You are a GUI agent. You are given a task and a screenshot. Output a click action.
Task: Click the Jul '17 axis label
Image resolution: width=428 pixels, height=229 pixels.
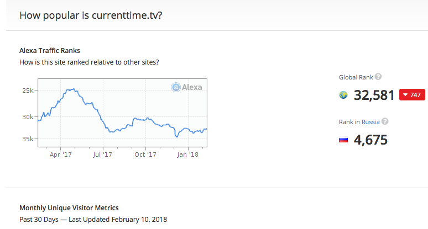(102, 155)
